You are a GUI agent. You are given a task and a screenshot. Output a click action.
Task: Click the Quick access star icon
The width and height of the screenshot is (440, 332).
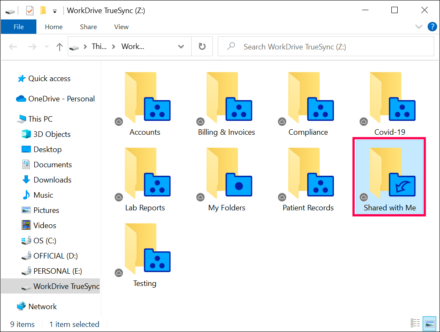click(21, 79)
